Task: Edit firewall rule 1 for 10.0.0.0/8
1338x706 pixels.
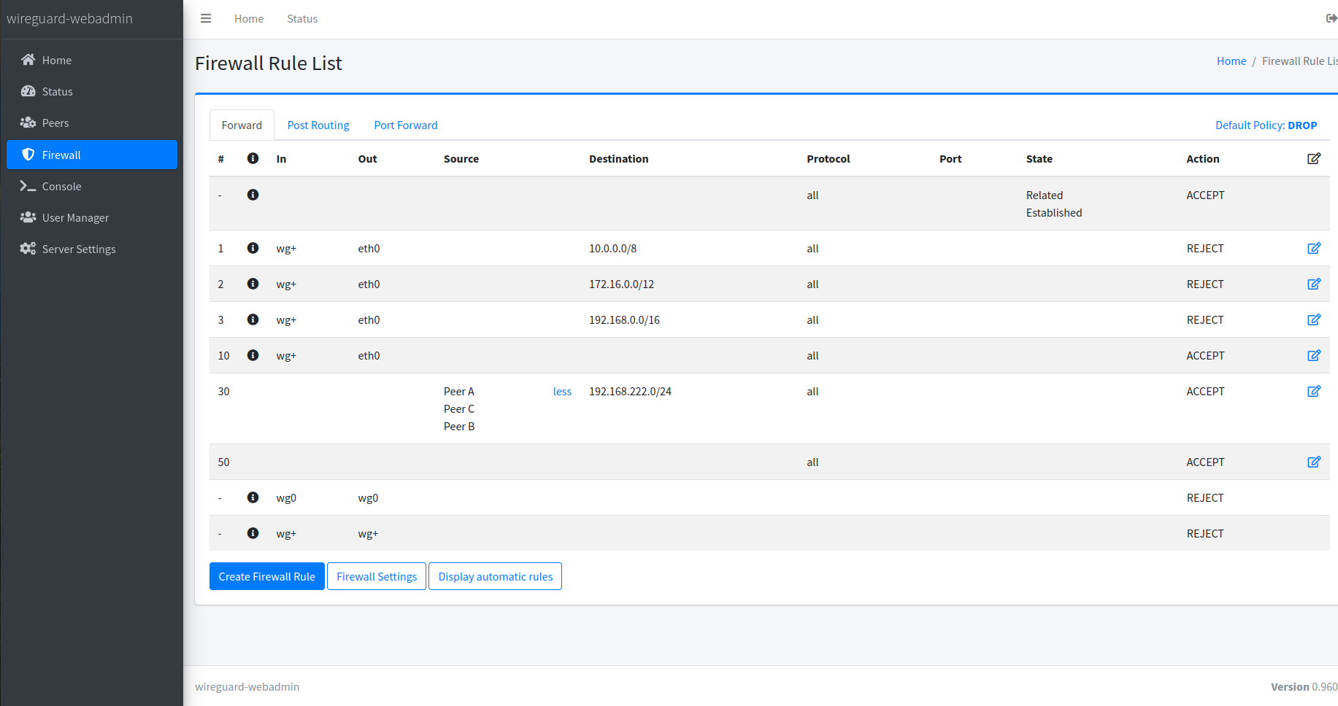Action: coord(1313,249)
